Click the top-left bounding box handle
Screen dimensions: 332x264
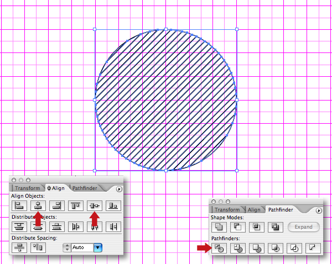coord(95,29)
